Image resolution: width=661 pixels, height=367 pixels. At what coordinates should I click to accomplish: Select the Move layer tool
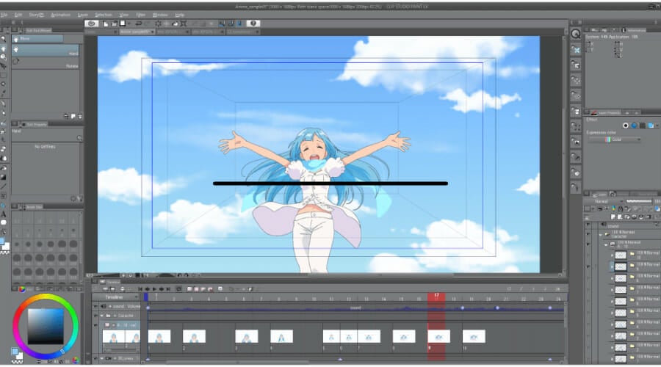tap(4, 67)
